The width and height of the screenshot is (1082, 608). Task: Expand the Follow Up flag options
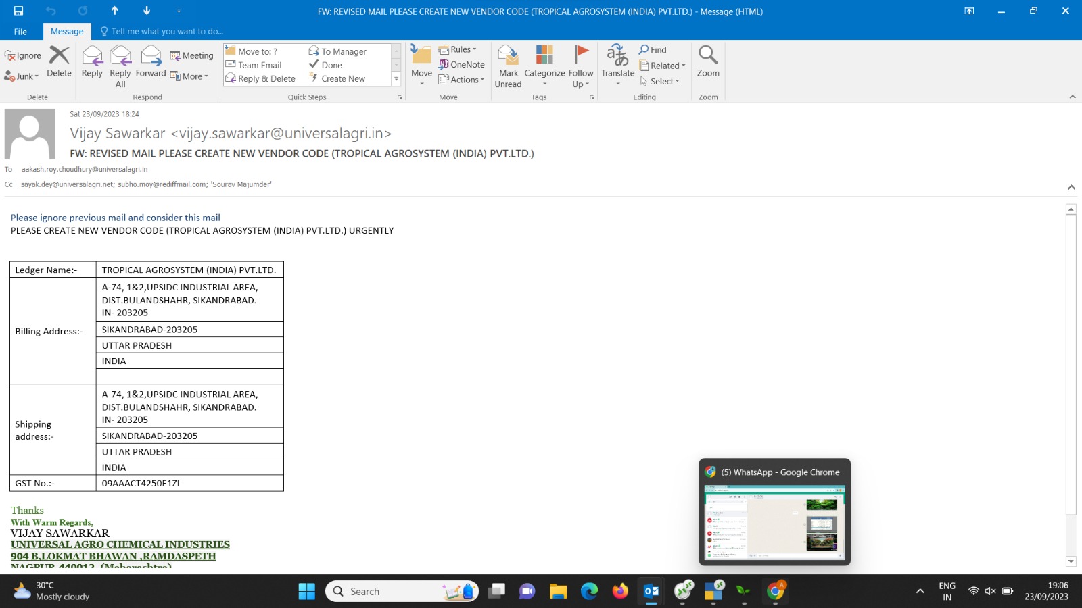click(580, 66)
